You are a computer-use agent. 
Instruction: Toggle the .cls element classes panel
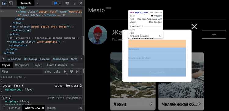click(57, 72)
